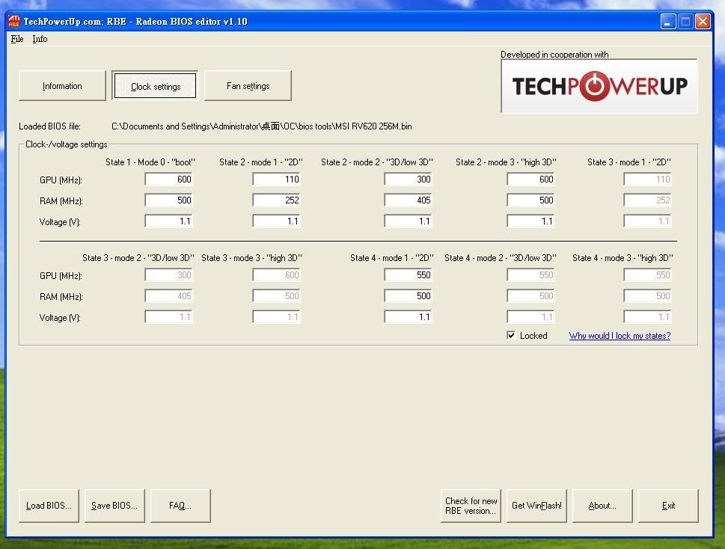Click the 'State 1 - Mode 0 - "boot"' heading
725x549 pixels.
pyautogui.click(x=150, y=162)
